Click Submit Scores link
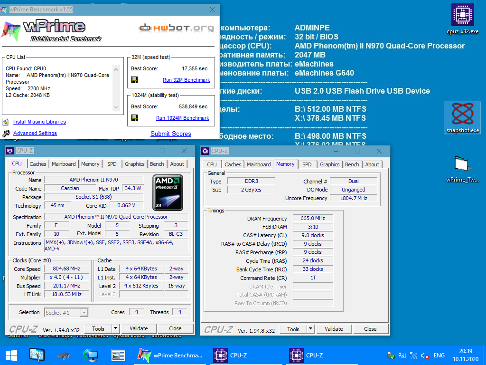The image size is (486, 365). pos(171,134)
